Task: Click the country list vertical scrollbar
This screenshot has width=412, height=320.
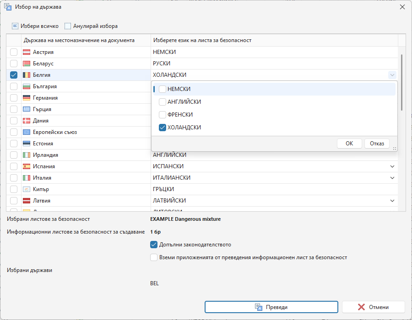Action: click(x=401, y=82)
